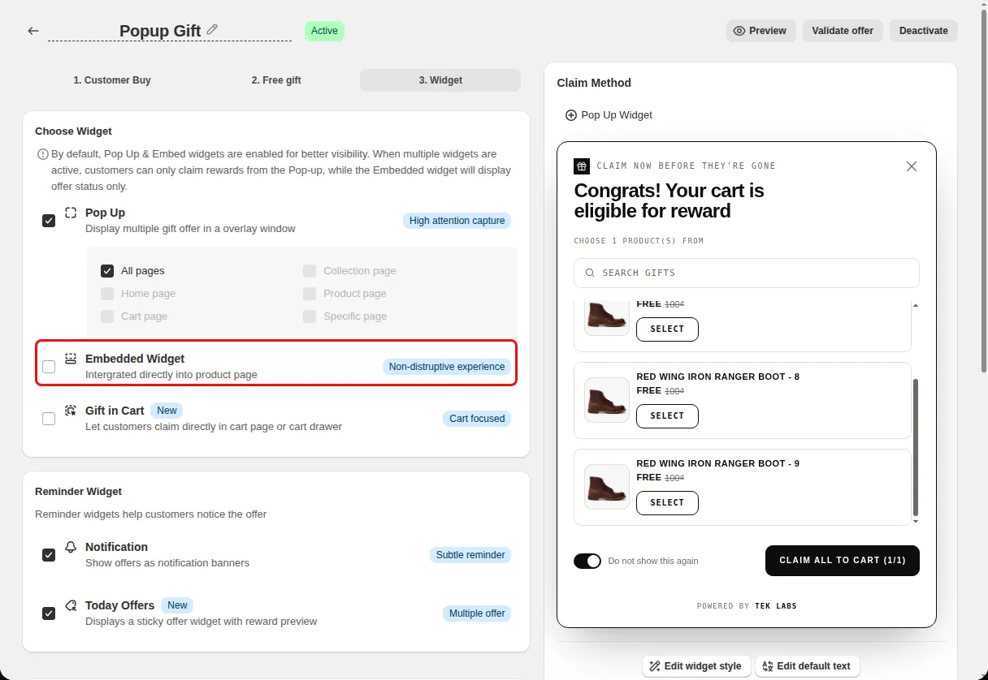Click the Deactivate button
Image resolution: width=988 pixels, height=680 pixels.
[x=924, y=31]
